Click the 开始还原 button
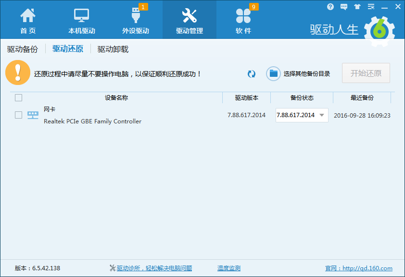This screenshot has height=277, width=405. click(366, 73)
